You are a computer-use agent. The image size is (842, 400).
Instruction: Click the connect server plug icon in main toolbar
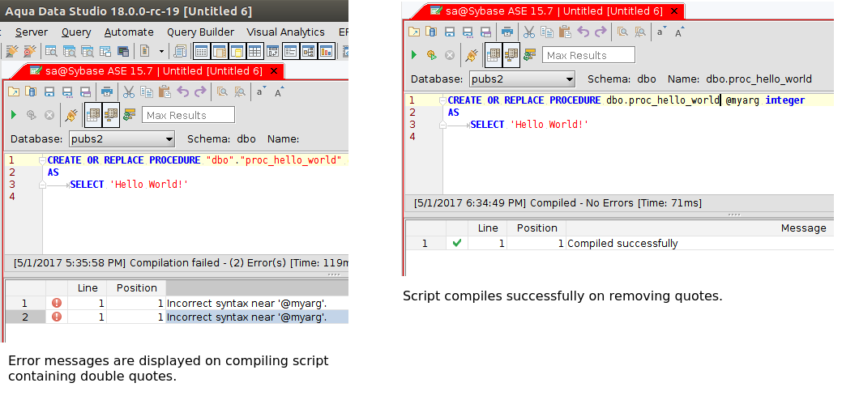(12, 52)
